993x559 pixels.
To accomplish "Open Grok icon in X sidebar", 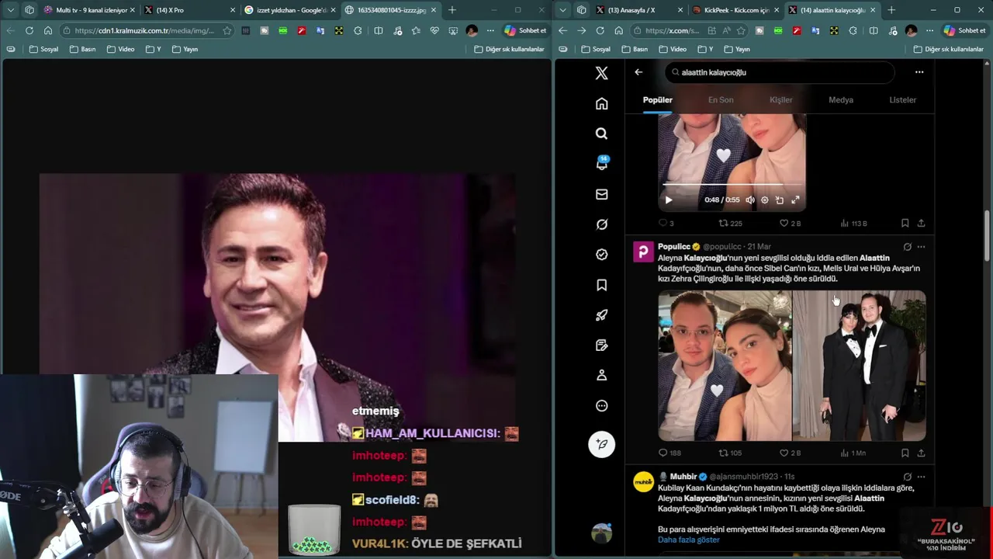I will coord(601,224).
